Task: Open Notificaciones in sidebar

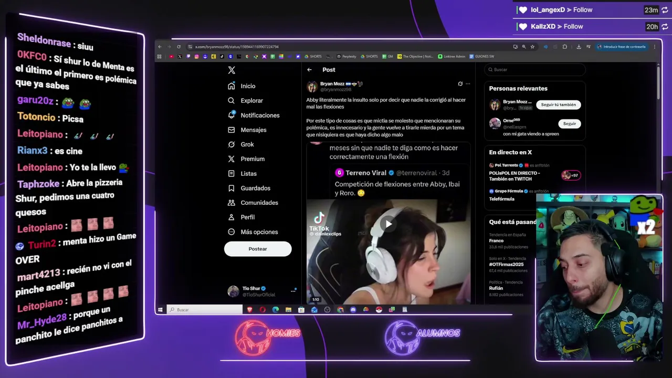Action: pyautogui.click(x=254, y=115)
